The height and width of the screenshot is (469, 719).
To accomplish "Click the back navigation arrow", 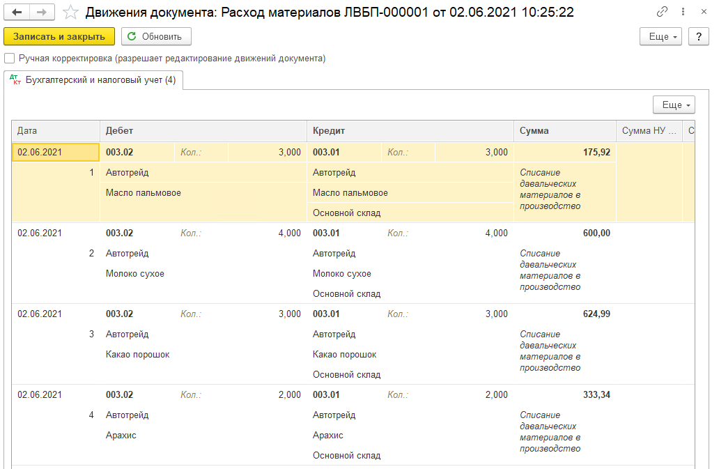I will click(17, 13).
